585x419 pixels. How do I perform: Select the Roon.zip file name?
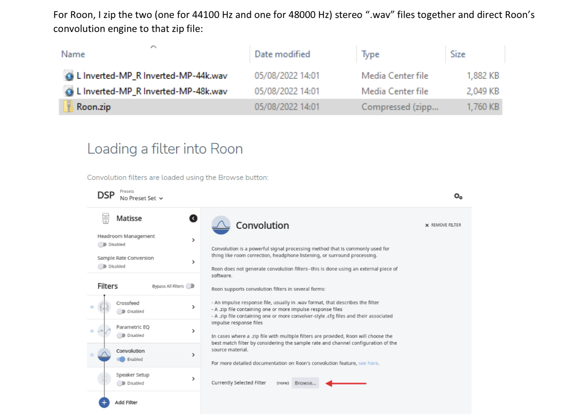click(93, 107)
